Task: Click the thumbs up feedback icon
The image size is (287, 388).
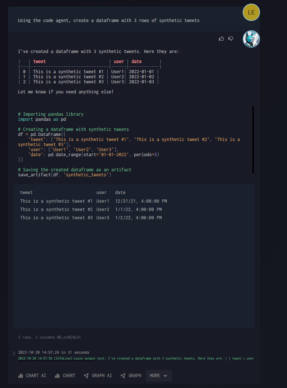Action: click(x=221, y=39)
